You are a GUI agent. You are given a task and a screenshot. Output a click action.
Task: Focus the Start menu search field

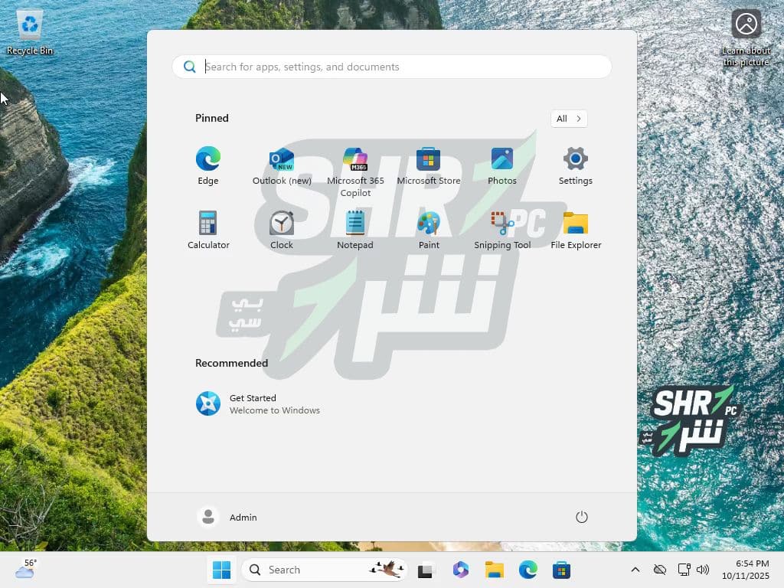coord(398,67)
